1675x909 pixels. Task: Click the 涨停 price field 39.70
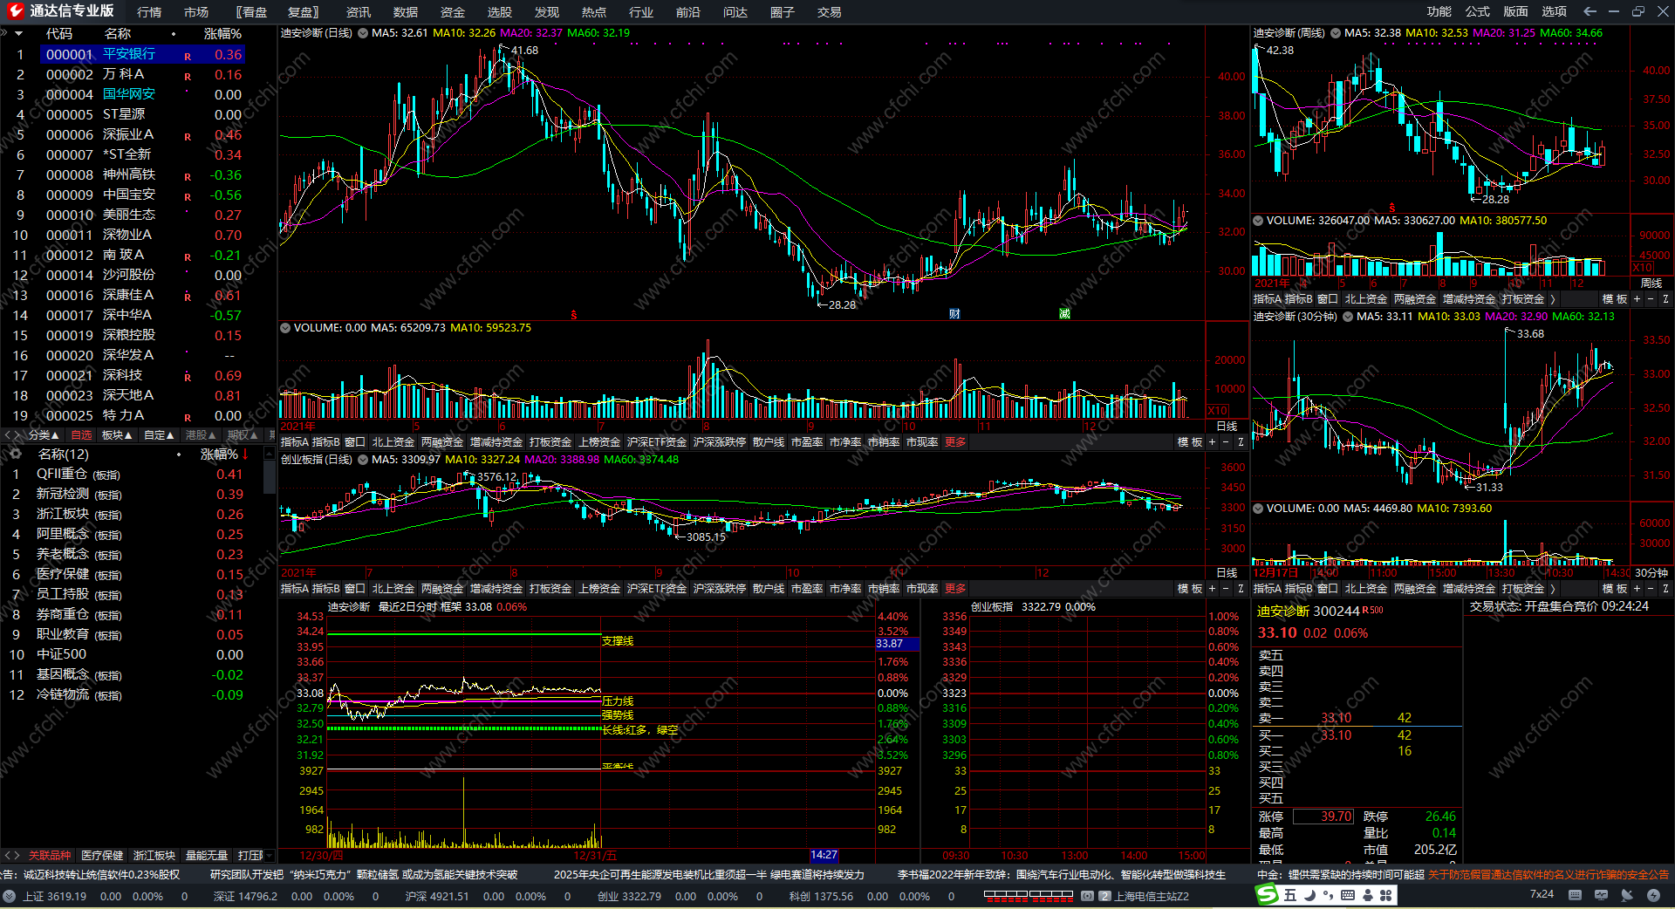[x=1323, y=817]
